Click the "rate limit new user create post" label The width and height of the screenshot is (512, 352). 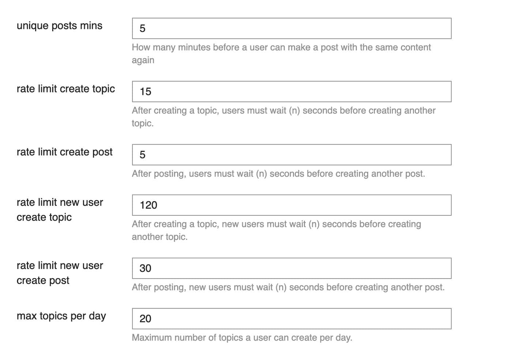click(x=60, y=273)
